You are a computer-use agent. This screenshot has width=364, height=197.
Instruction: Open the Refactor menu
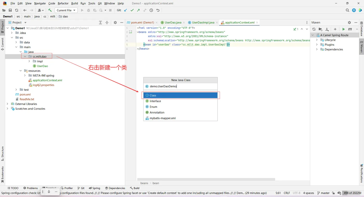(63, 3)
